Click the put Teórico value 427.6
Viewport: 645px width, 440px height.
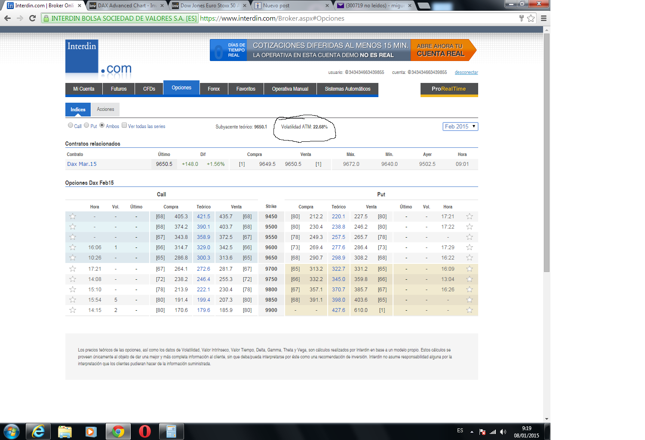(x=338, y=310)
